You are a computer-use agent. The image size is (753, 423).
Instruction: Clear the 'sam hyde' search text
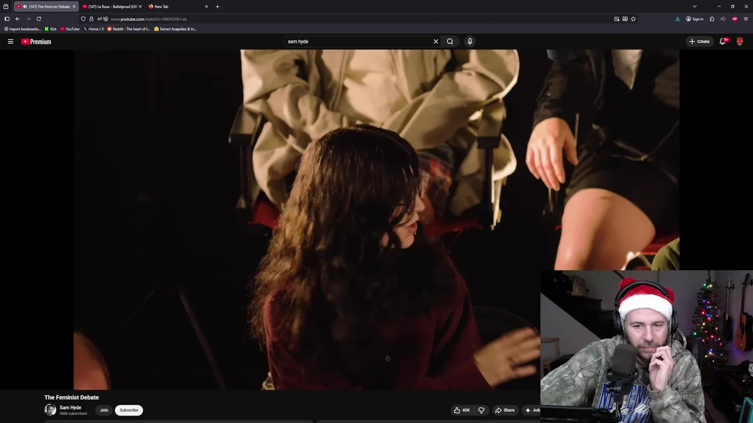pyautogui.click(x=436, y=41)
